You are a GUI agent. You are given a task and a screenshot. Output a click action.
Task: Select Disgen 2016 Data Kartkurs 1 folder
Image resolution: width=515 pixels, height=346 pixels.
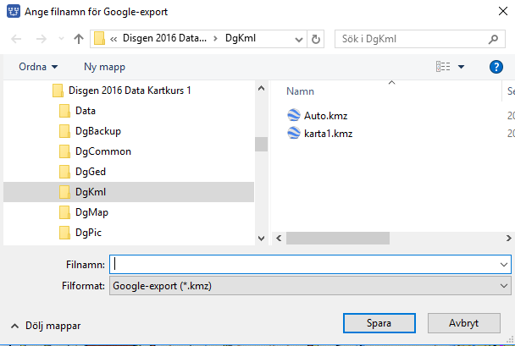point(129,91)
